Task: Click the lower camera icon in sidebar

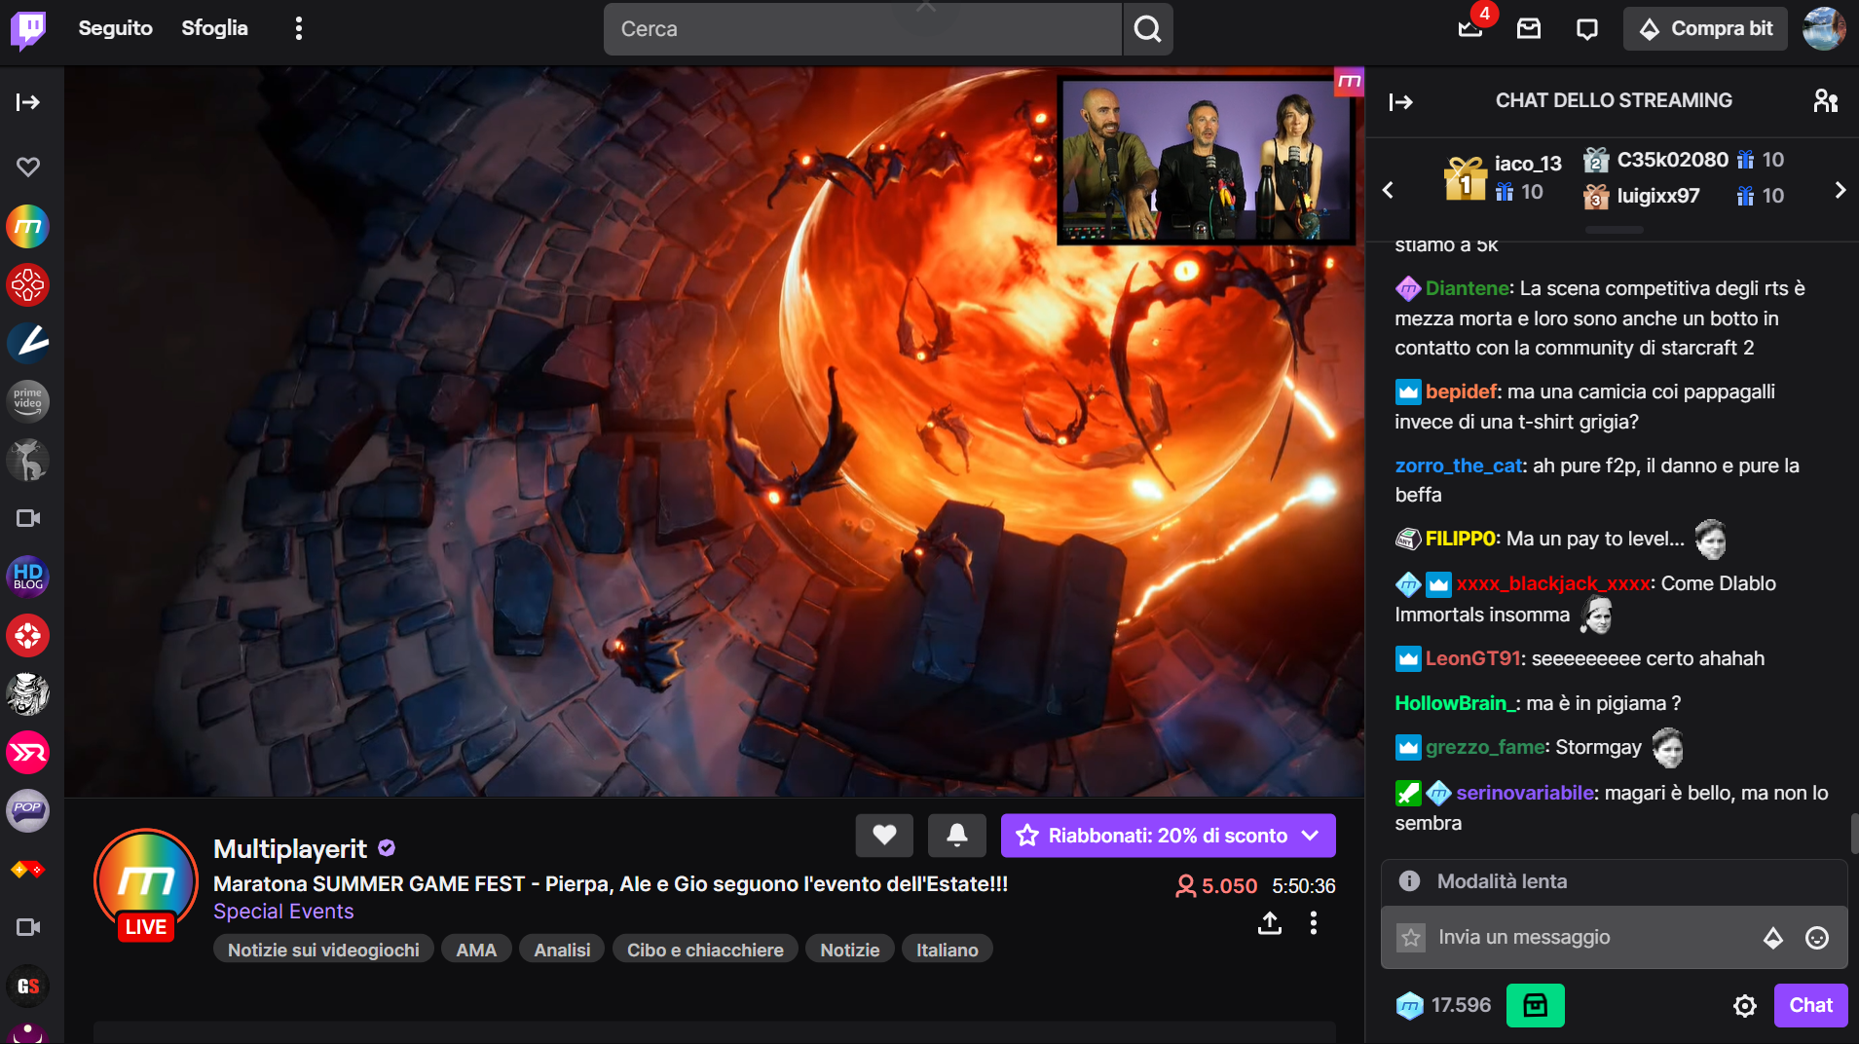Action: click(28, 927)
